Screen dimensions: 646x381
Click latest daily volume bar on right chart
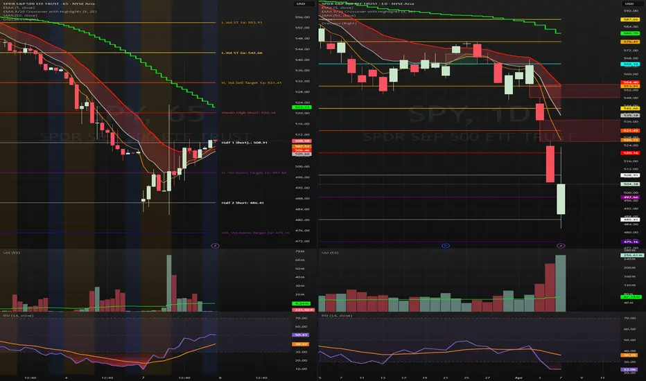coord(561,283)
